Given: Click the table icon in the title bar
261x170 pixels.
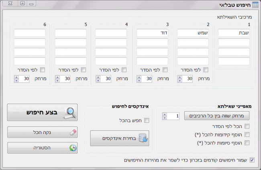Looking at the screenshot, I should point(255,5).
